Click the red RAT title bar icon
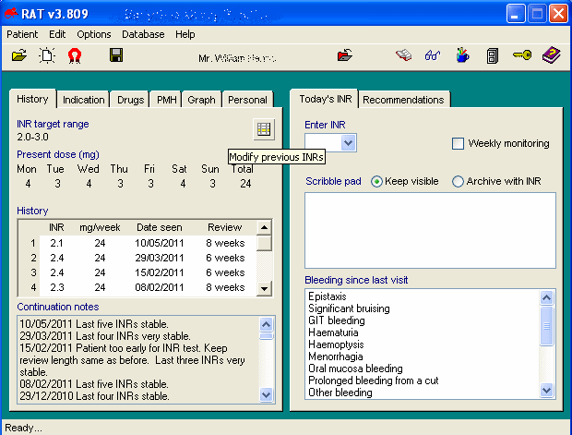 click(11, 14)
